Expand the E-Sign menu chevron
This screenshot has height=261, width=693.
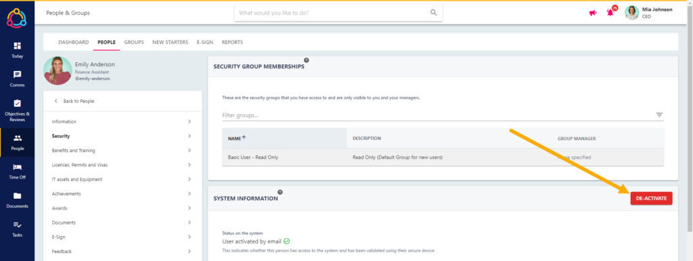pos(189,237)
